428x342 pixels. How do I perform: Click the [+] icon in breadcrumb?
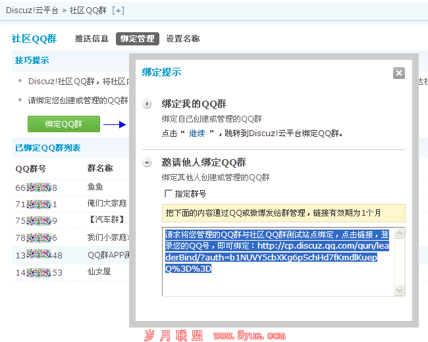(118, 11)
